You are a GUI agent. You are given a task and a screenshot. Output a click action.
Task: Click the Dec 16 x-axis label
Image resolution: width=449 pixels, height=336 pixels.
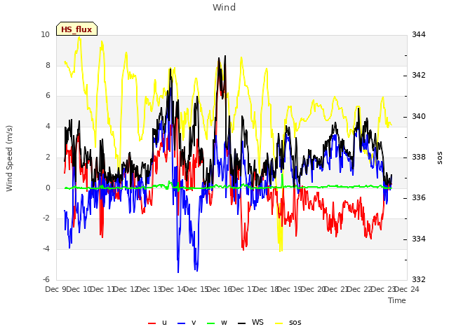pos(220,289)
